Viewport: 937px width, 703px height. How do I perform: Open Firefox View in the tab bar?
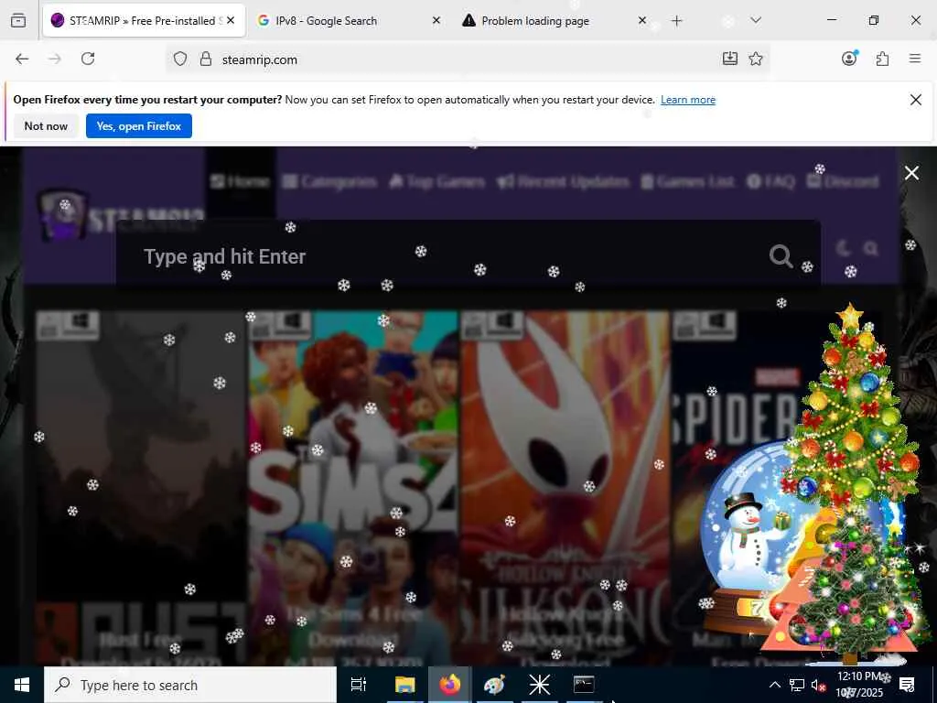click(18, 20)
